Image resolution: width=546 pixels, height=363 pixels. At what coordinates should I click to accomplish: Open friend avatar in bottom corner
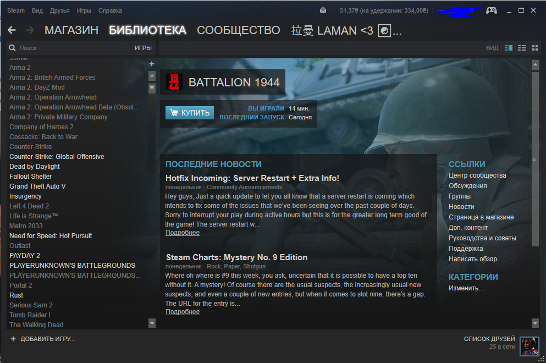[x=530, y=346]
